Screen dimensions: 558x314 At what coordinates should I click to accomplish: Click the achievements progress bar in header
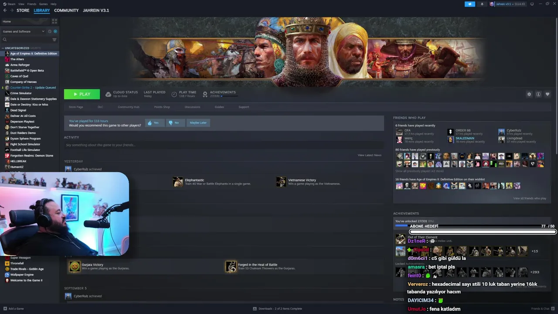tap(230, 96)
